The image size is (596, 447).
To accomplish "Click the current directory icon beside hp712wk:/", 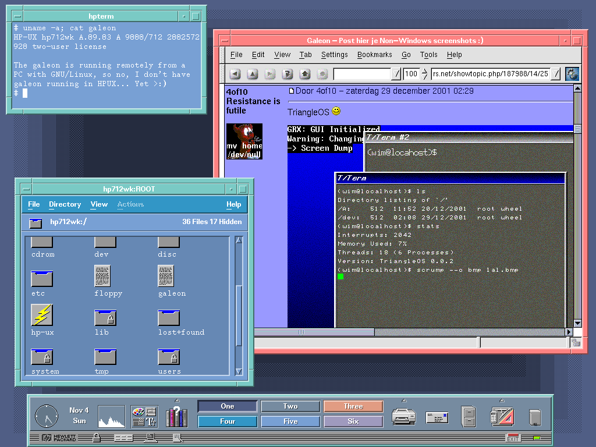I will [x=36, y=223].
